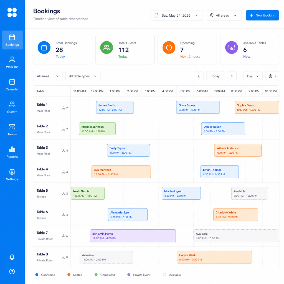This screenshot has width=284, height=284.
Task: Open the All areas filter above the timeline
Action: point(48,76)
